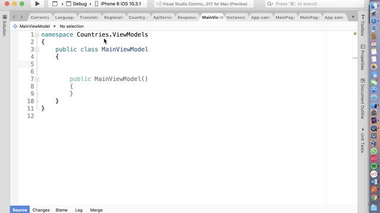Open WhatsApp from the dock

(x=374, y=151)
